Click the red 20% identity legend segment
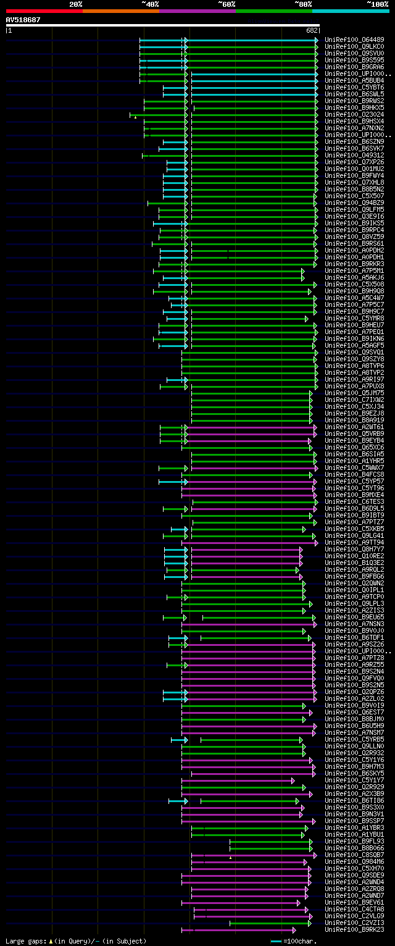Viewport: 395px width, 946px height. 44,11
